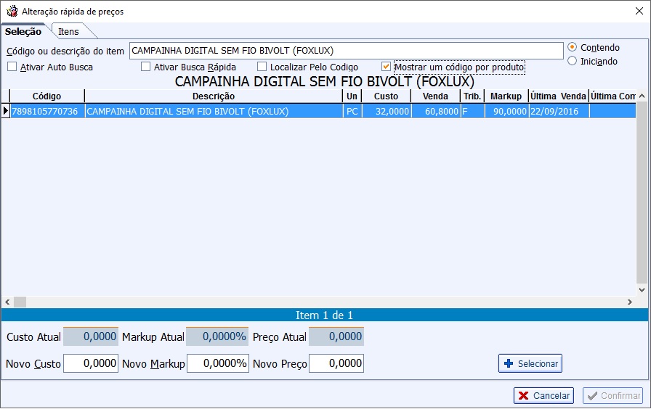This screenshot has height=409, width=651.
Task: Close the Alteração rápida de preços window
Action: 639,11
